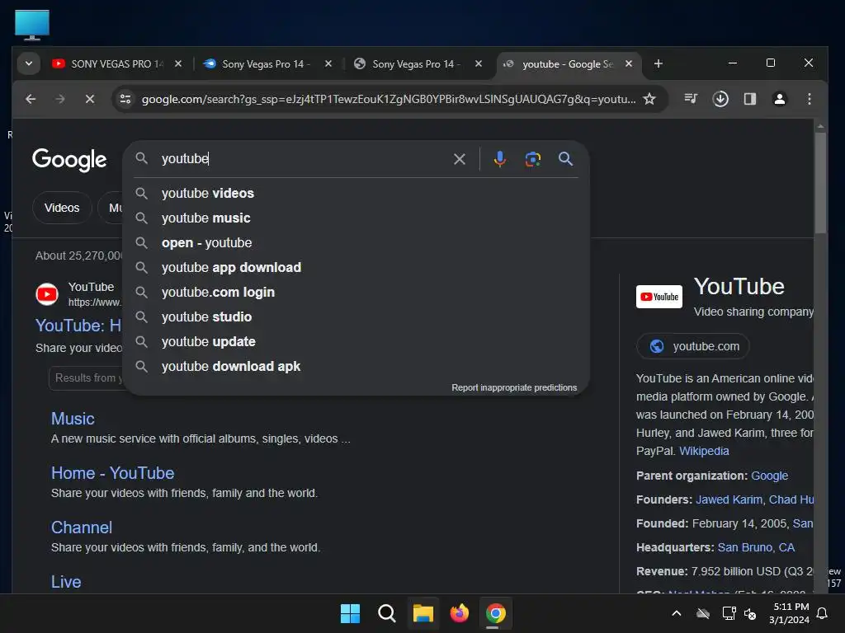Click the YouTube logo in knowledge panel
845x633 pixels.
659,297
